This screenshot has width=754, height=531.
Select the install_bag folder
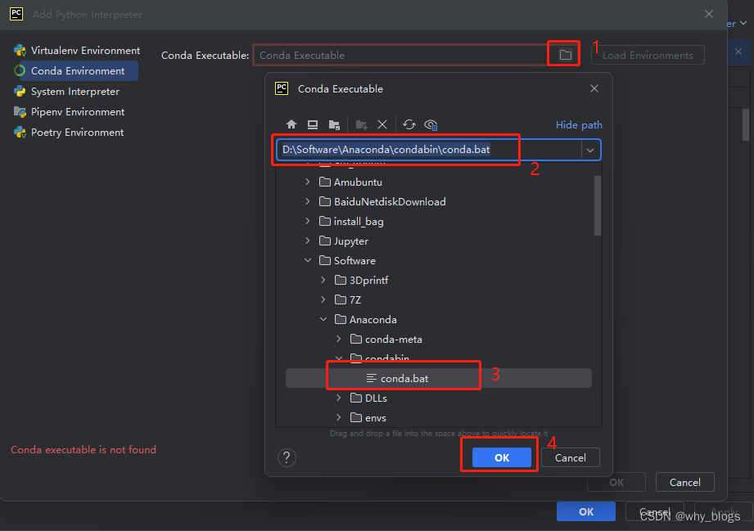pyautogui.click(x=351, y=222)
